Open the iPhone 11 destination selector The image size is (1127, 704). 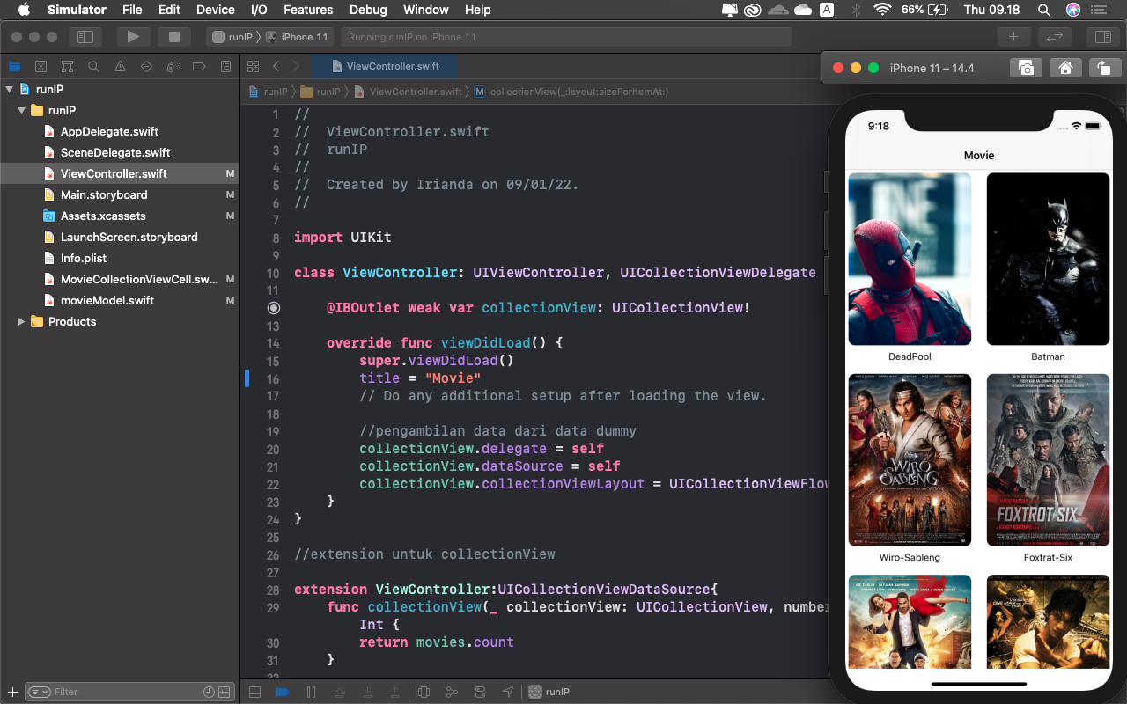coord(298,37)
